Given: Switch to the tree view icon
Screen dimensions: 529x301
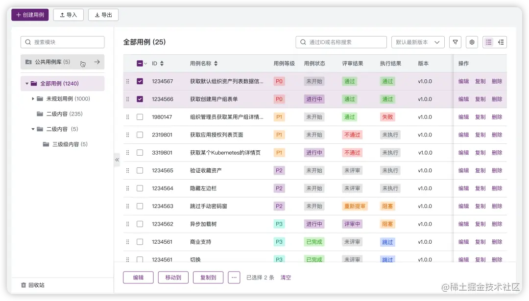Looking at the screenshot, I should pyautogui.click(x=500, y=42).
